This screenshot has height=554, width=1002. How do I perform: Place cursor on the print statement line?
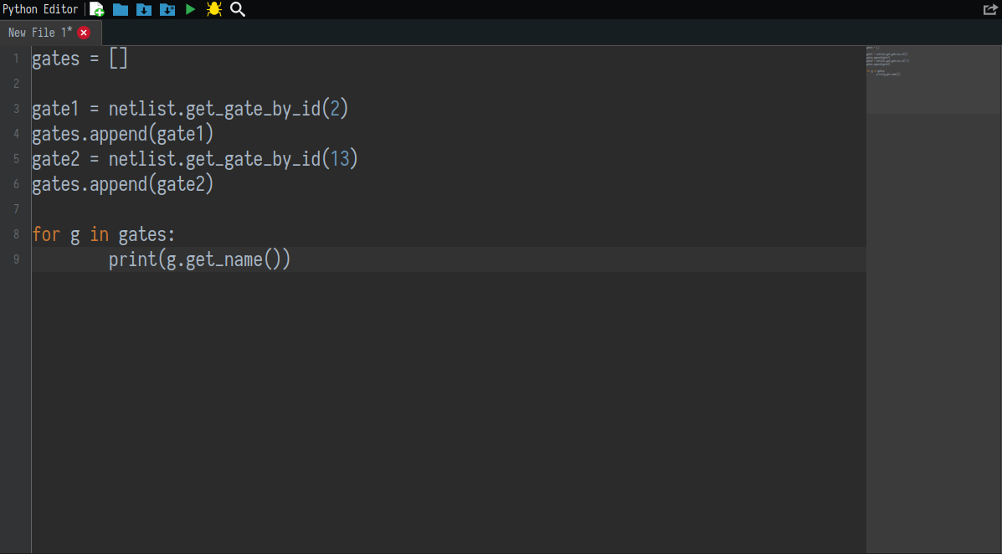199,259
